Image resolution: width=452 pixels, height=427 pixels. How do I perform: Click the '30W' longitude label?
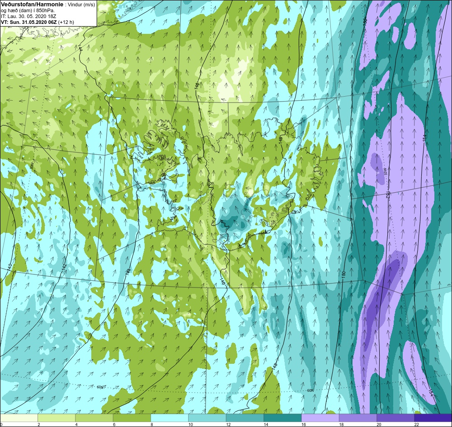tap(32, 167)
